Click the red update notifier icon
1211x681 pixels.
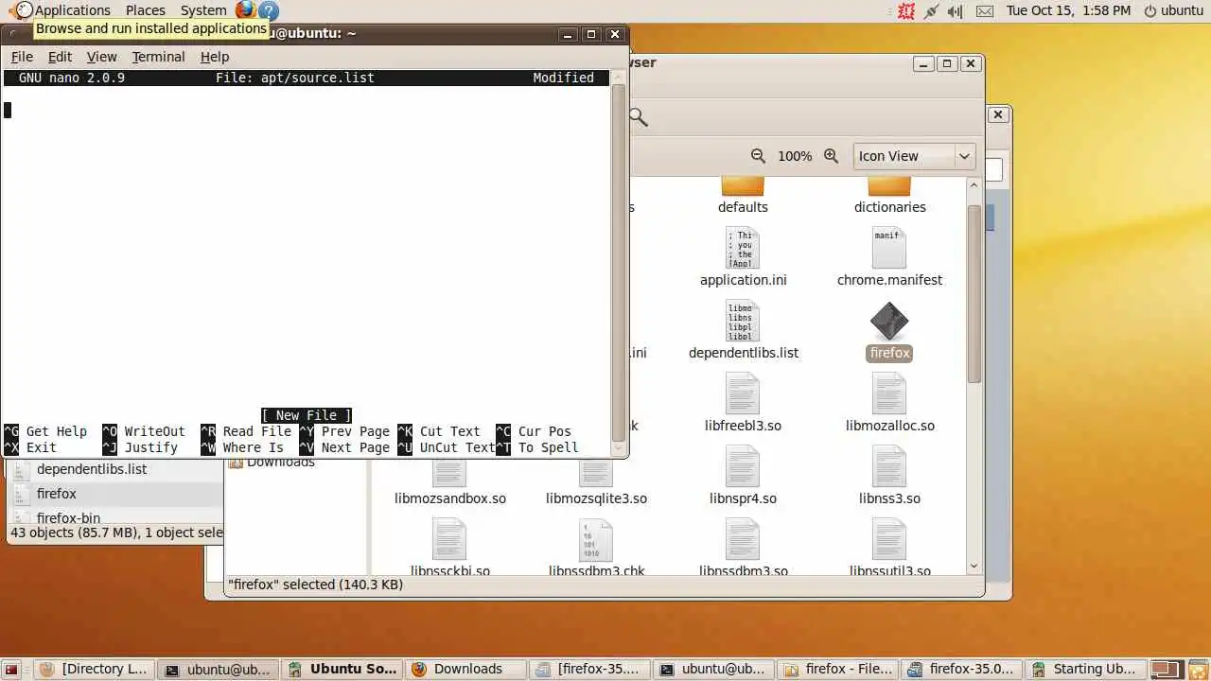[906, 11]
